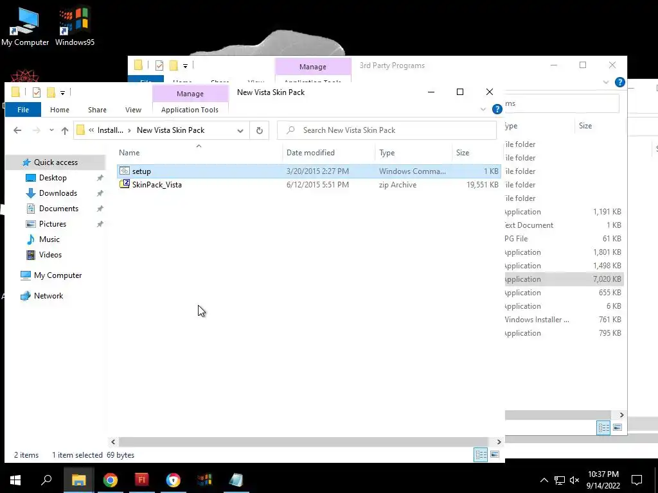Open File Explorer from the taskbar
Viewport: 658px width, 493px height.
[x=78, y=480]
